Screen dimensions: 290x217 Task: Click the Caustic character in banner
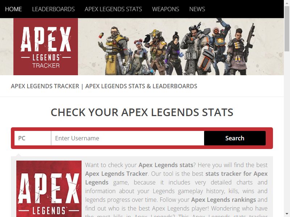tap(114, 51)
